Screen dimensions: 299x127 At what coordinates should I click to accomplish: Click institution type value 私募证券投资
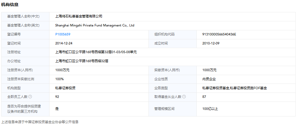point(65,88)
